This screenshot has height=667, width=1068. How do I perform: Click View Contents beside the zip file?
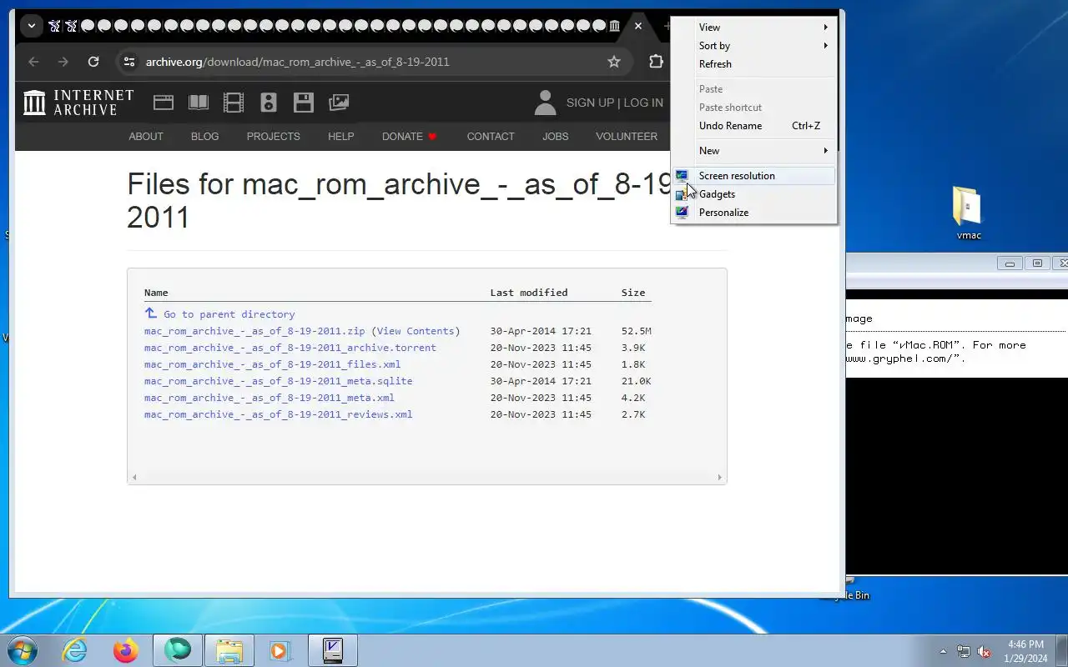pyautogui.click(x=416, y=331)
